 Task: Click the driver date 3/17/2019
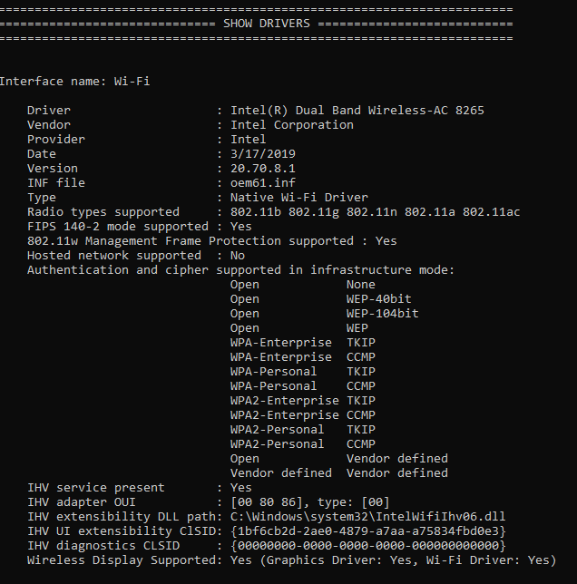pos(262,154)
